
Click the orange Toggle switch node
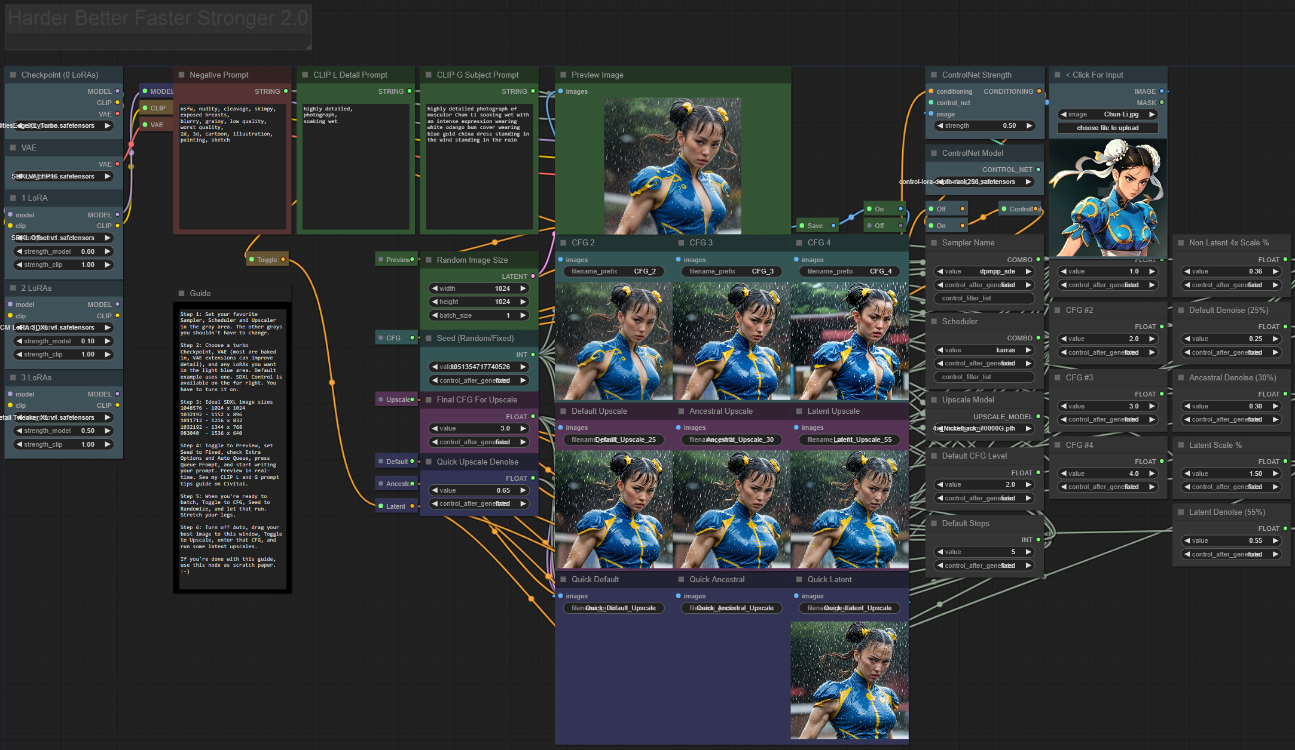pos(267,260)
